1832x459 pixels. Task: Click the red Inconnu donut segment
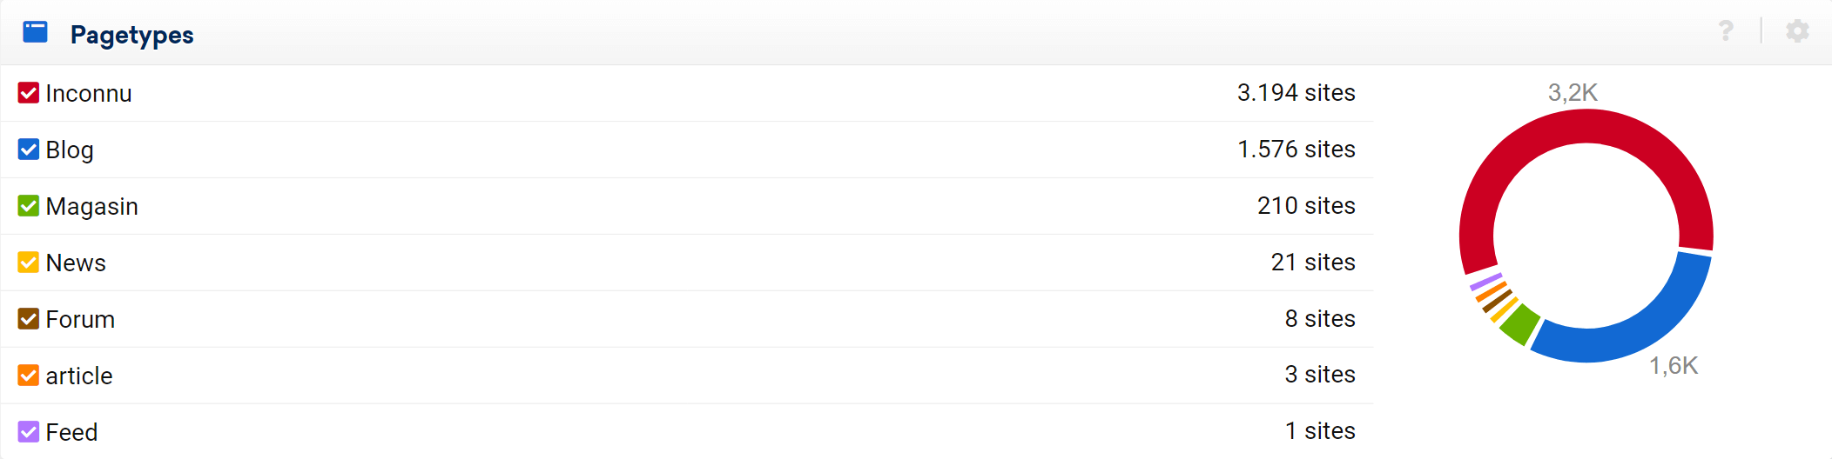[x=1586, y=126]
